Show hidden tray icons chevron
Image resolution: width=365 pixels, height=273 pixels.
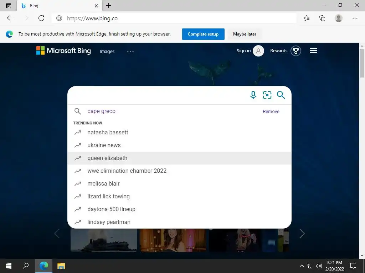(302, 266)
